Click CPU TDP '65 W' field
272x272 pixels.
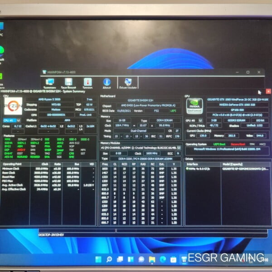click(89, 105)
